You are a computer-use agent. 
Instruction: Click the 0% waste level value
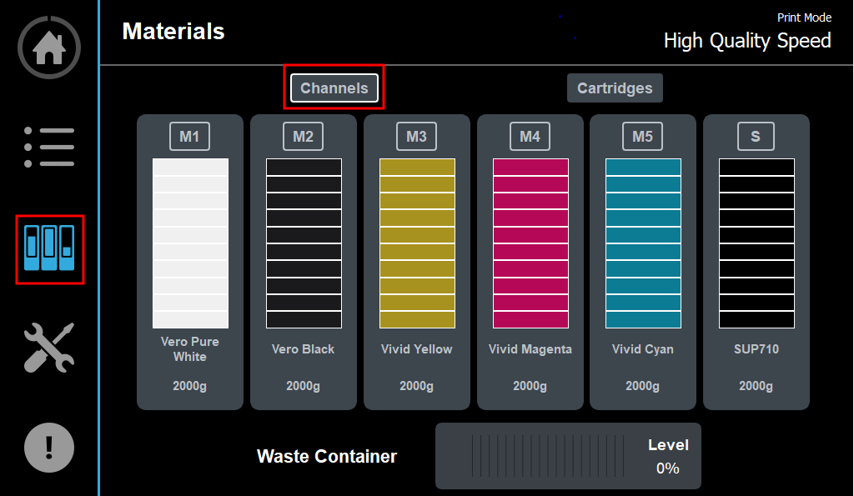point(668,468)
